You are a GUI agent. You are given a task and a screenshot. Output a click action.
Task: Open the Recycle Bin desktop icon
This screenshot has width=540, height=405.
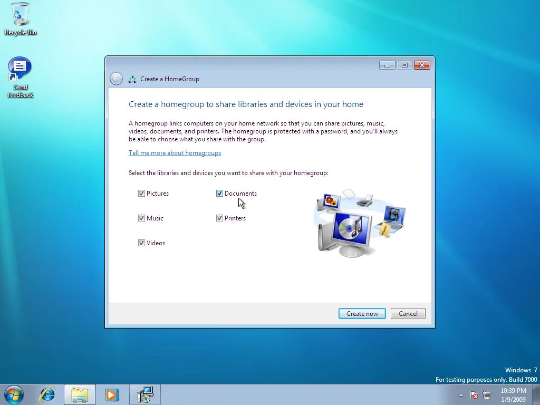tap(21, 19)
